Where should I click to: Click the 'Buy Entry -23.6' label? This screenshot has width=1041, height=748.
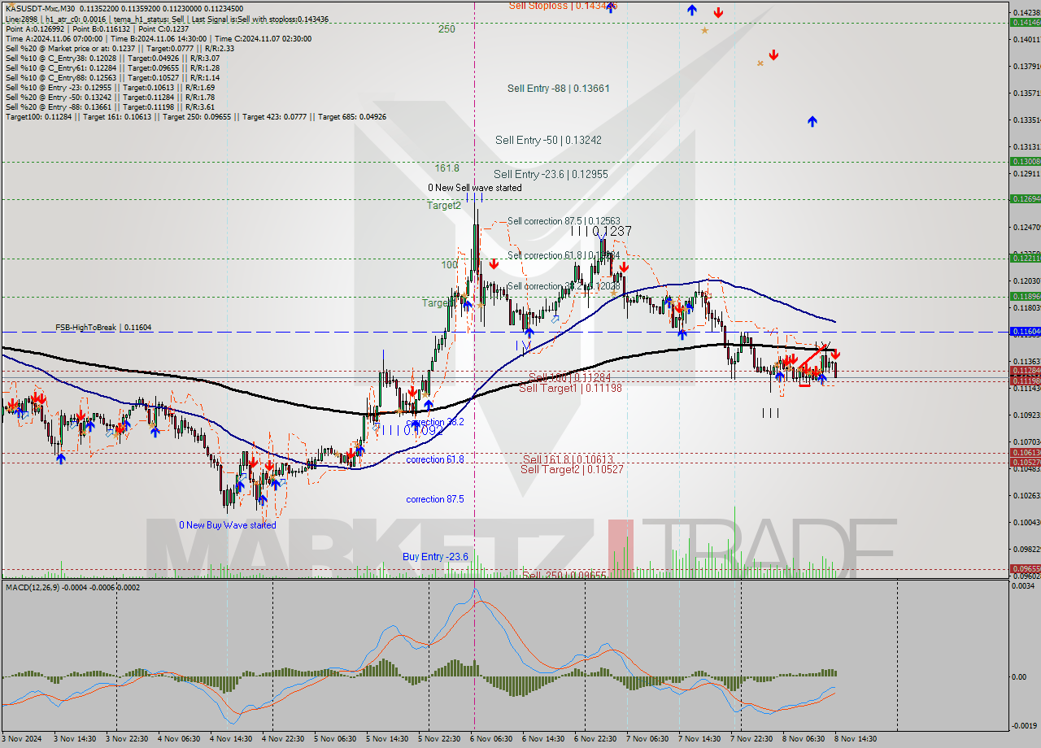(435, 557)
